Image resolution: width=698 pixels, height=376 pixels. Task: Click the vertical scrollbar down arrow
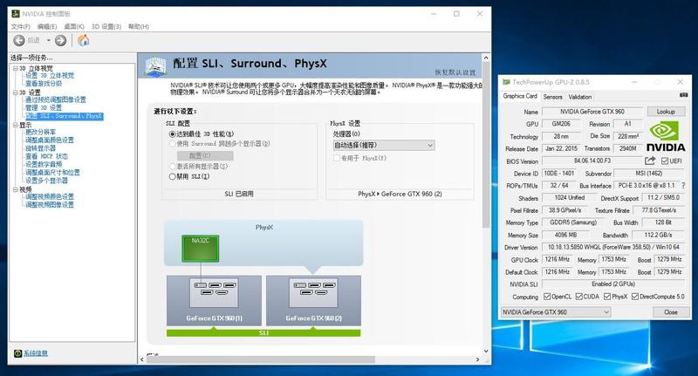pyautogui.click(x=486, y=351)
